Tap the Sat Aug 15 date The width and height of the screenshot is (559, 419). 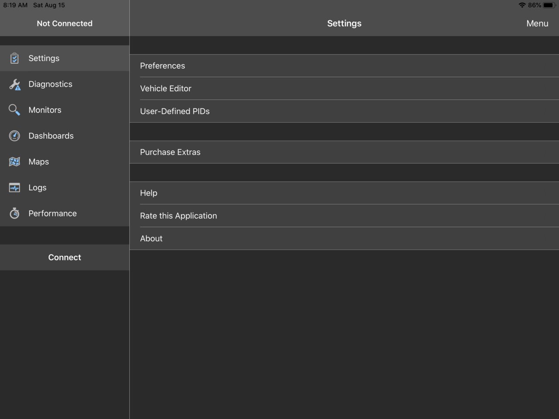(49, 5)
